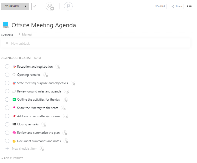Screen dimensions: 197x163
Task: Click the target emoji on State meeting item
Action: [x=14, y=83]
